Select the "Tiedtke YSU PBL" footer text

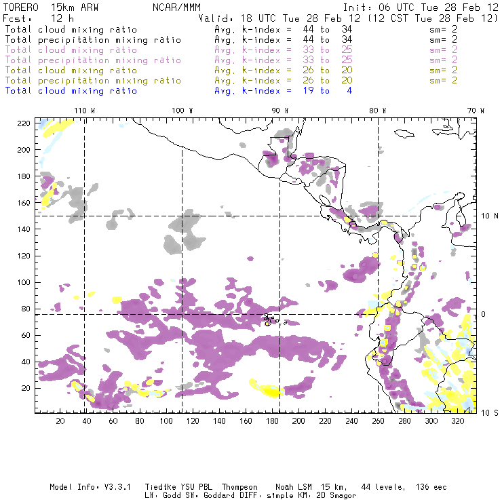click(178, 487)
